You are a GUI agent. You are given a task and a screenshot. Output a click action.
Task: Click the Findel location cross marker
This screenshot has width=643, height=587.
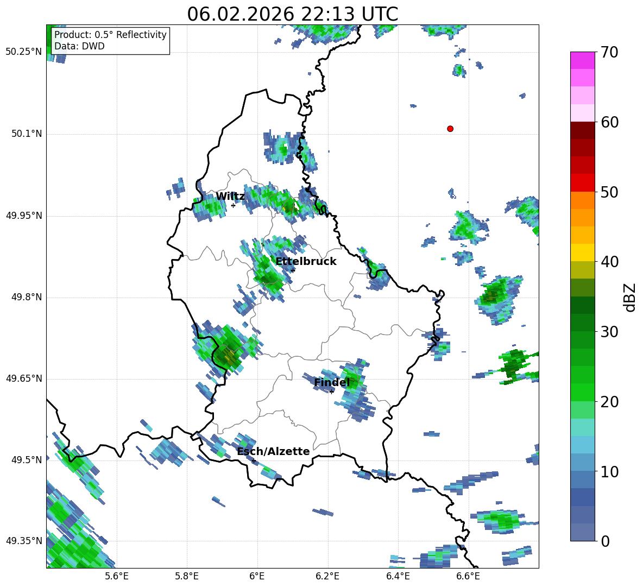[x=331, y=392]
